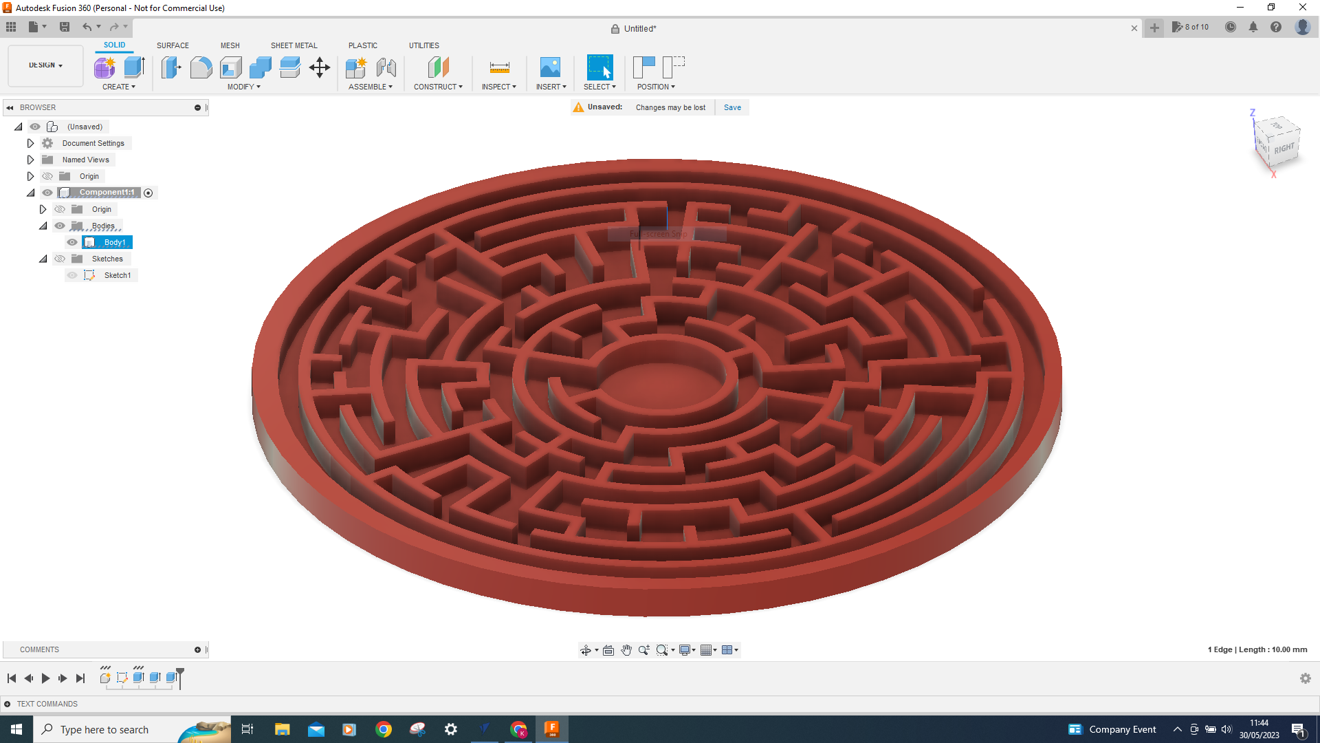Expand the Document Settings node
This screenshot has height=743, width=1320.
(x=30, y=142)
